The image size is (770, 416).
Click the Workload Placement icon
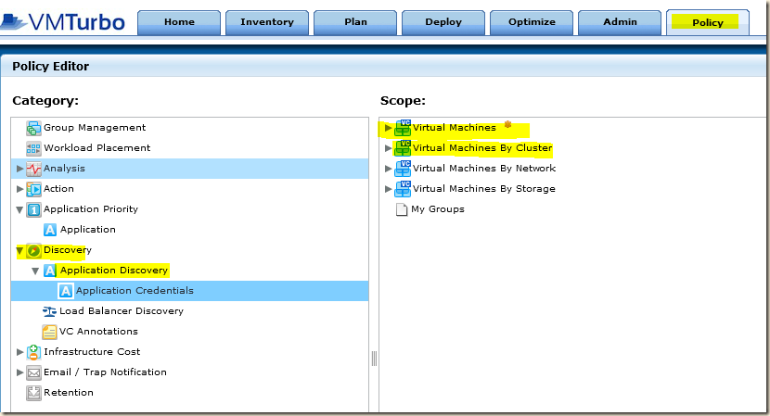tap(33, 148)
